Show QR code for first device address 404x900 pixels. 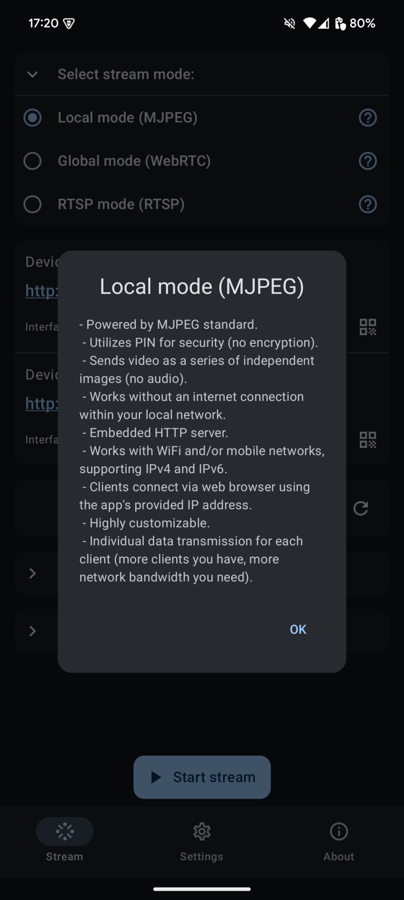pos(368,327)
